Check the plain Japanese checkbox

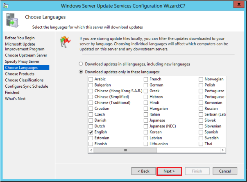(x=146, y=121)
